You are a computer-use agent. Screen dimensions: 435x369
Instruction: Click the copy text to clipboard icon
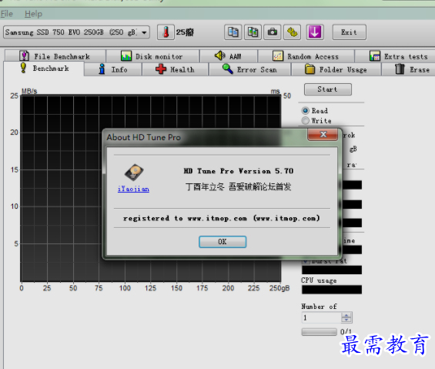[233, 32]
